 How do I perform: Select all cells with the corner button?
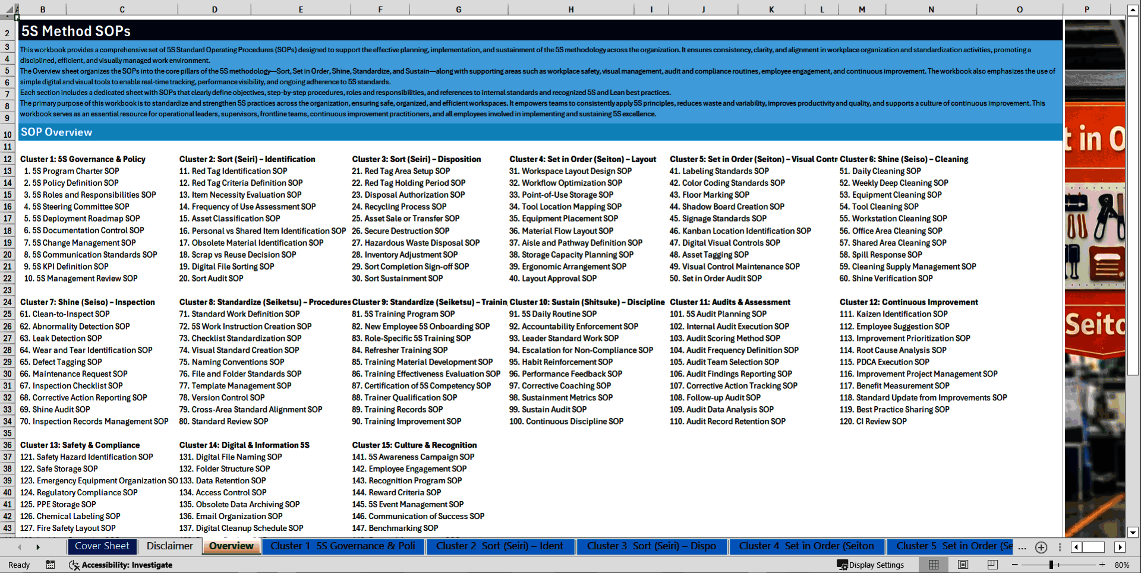10,9
